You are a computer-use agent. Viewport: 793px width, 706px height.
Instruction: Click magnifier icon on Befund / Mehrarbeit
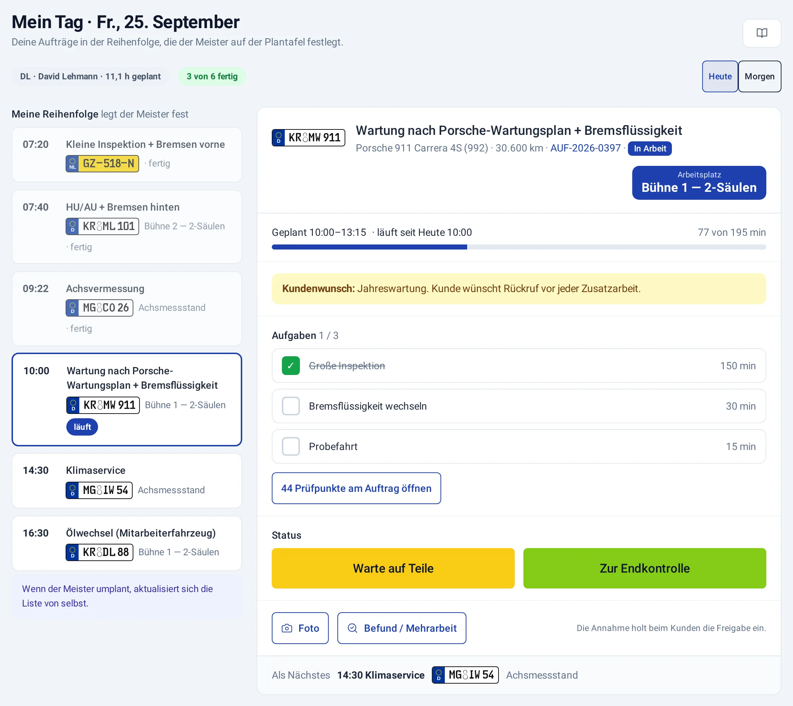click(352, 628)
